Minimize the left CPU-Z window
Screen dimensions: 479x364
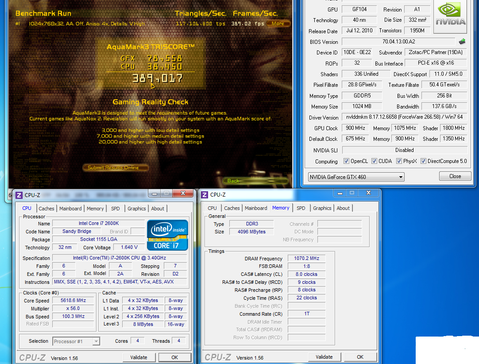155,194
